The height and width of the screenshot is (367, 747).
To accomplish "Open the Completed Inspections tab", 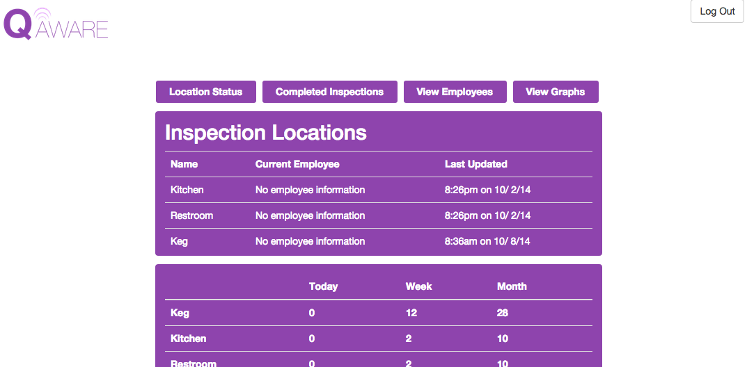I will pos(330,92).
